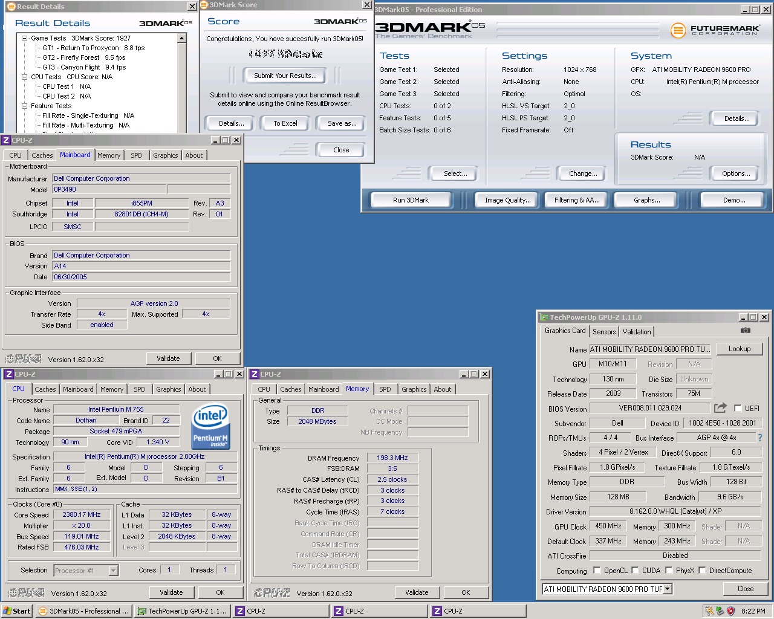
Task: Click the System Details button in 3DMark05
Action: tap(737, 118)
